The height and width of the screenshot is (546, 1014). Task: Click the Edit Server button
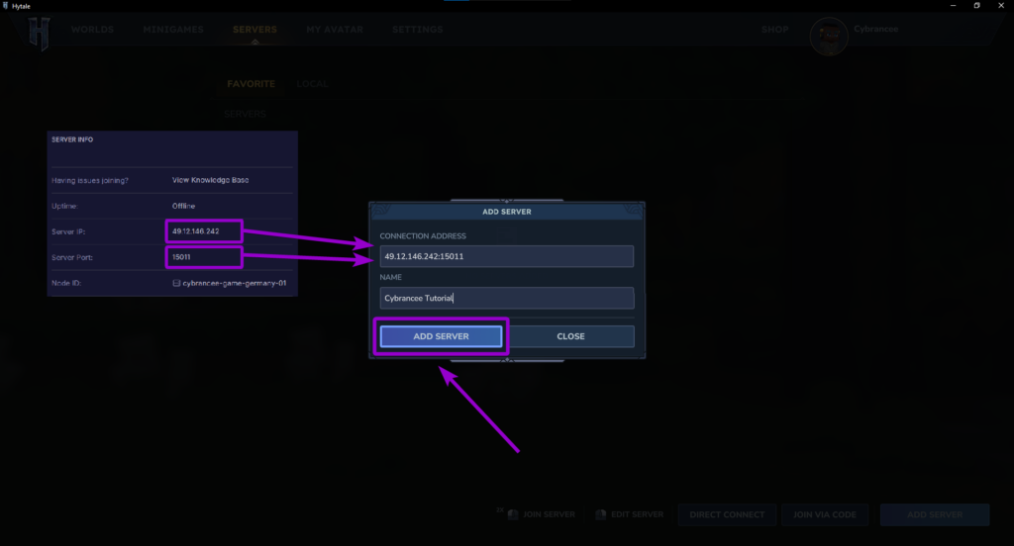pyautogui.click(x=637, y=515)
